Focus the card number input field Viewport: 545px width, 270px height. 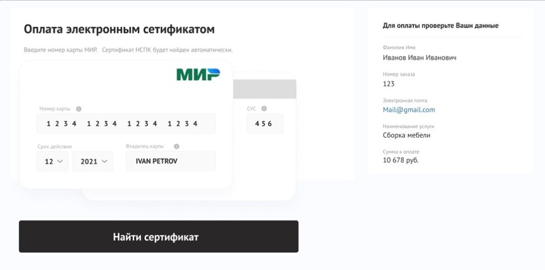pyautogui.click(x=126, y=124)
